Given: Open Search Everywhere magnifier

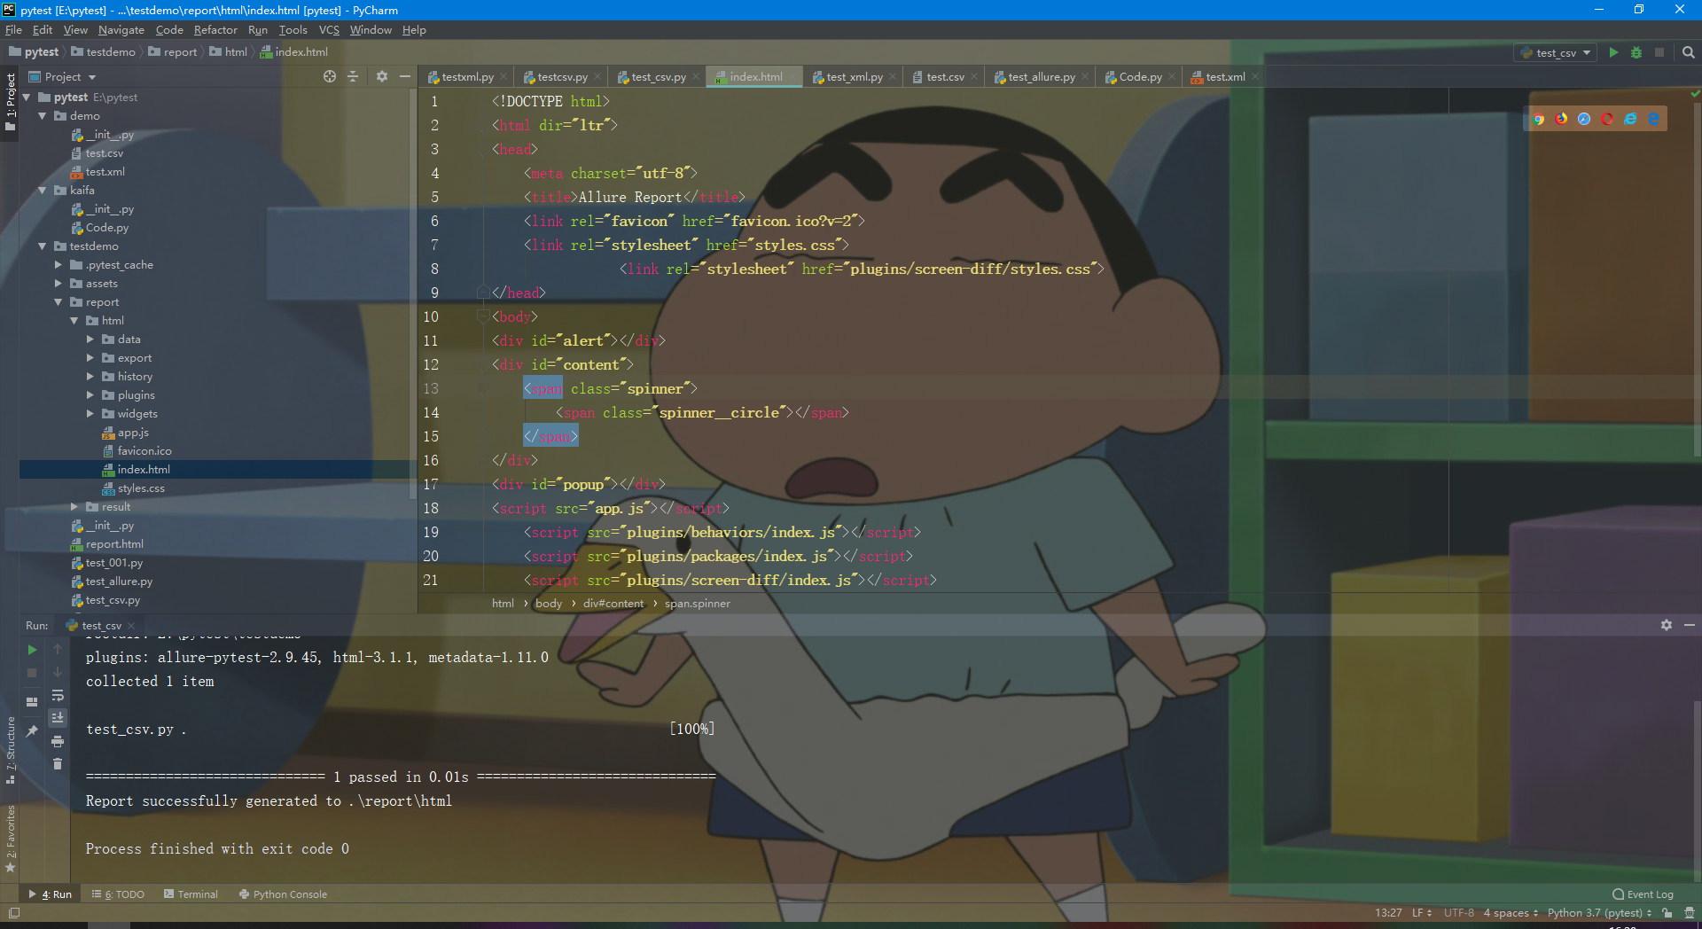Looking at the screenshot, I should tap(1688, 52).
